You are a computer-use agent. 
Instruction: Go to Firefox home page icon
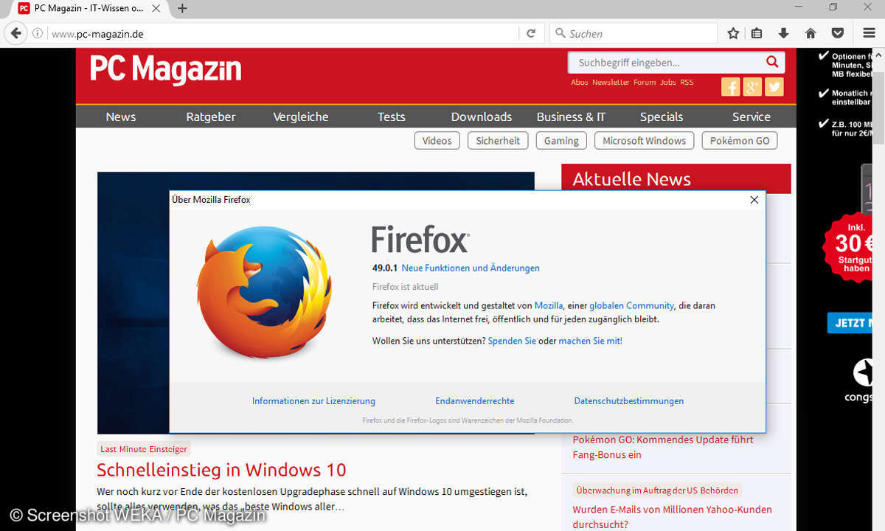coord(811,33)
